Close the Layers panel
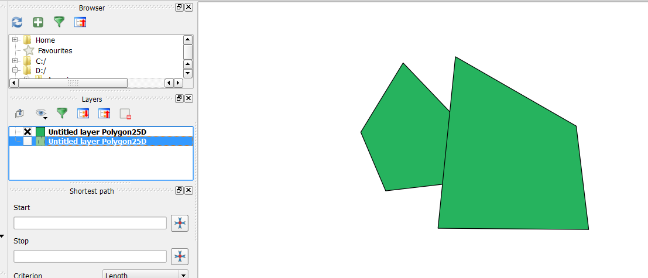Screen dimensions: 648x278 [x=188, y=98]
